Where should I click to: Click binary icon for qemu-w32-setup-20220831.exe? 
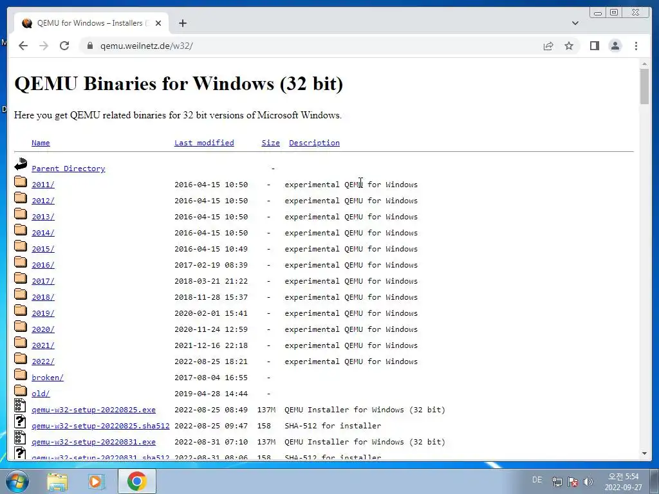(x=20, y=437)
